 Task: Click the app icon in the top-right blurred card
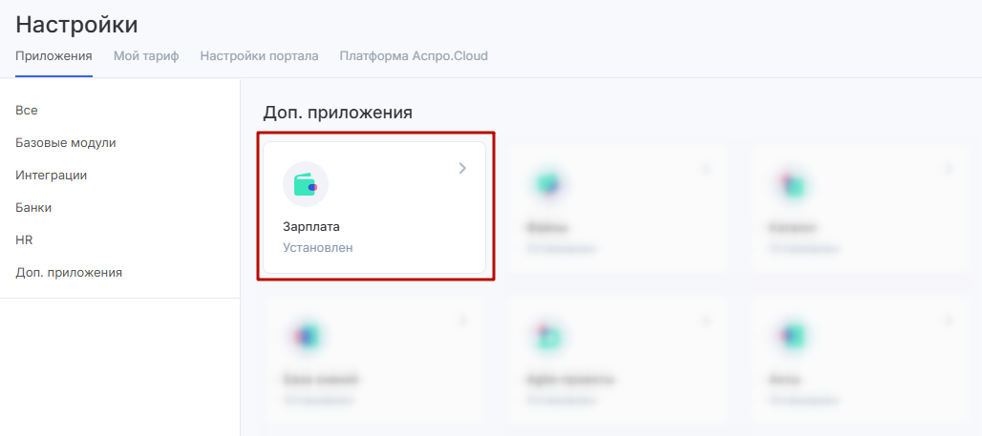point(791,184)
